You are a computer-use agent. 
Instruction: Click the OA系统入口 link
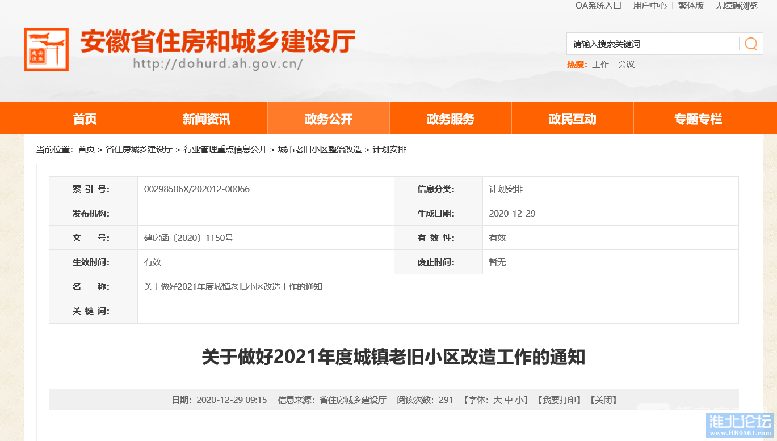pos(598,6)
